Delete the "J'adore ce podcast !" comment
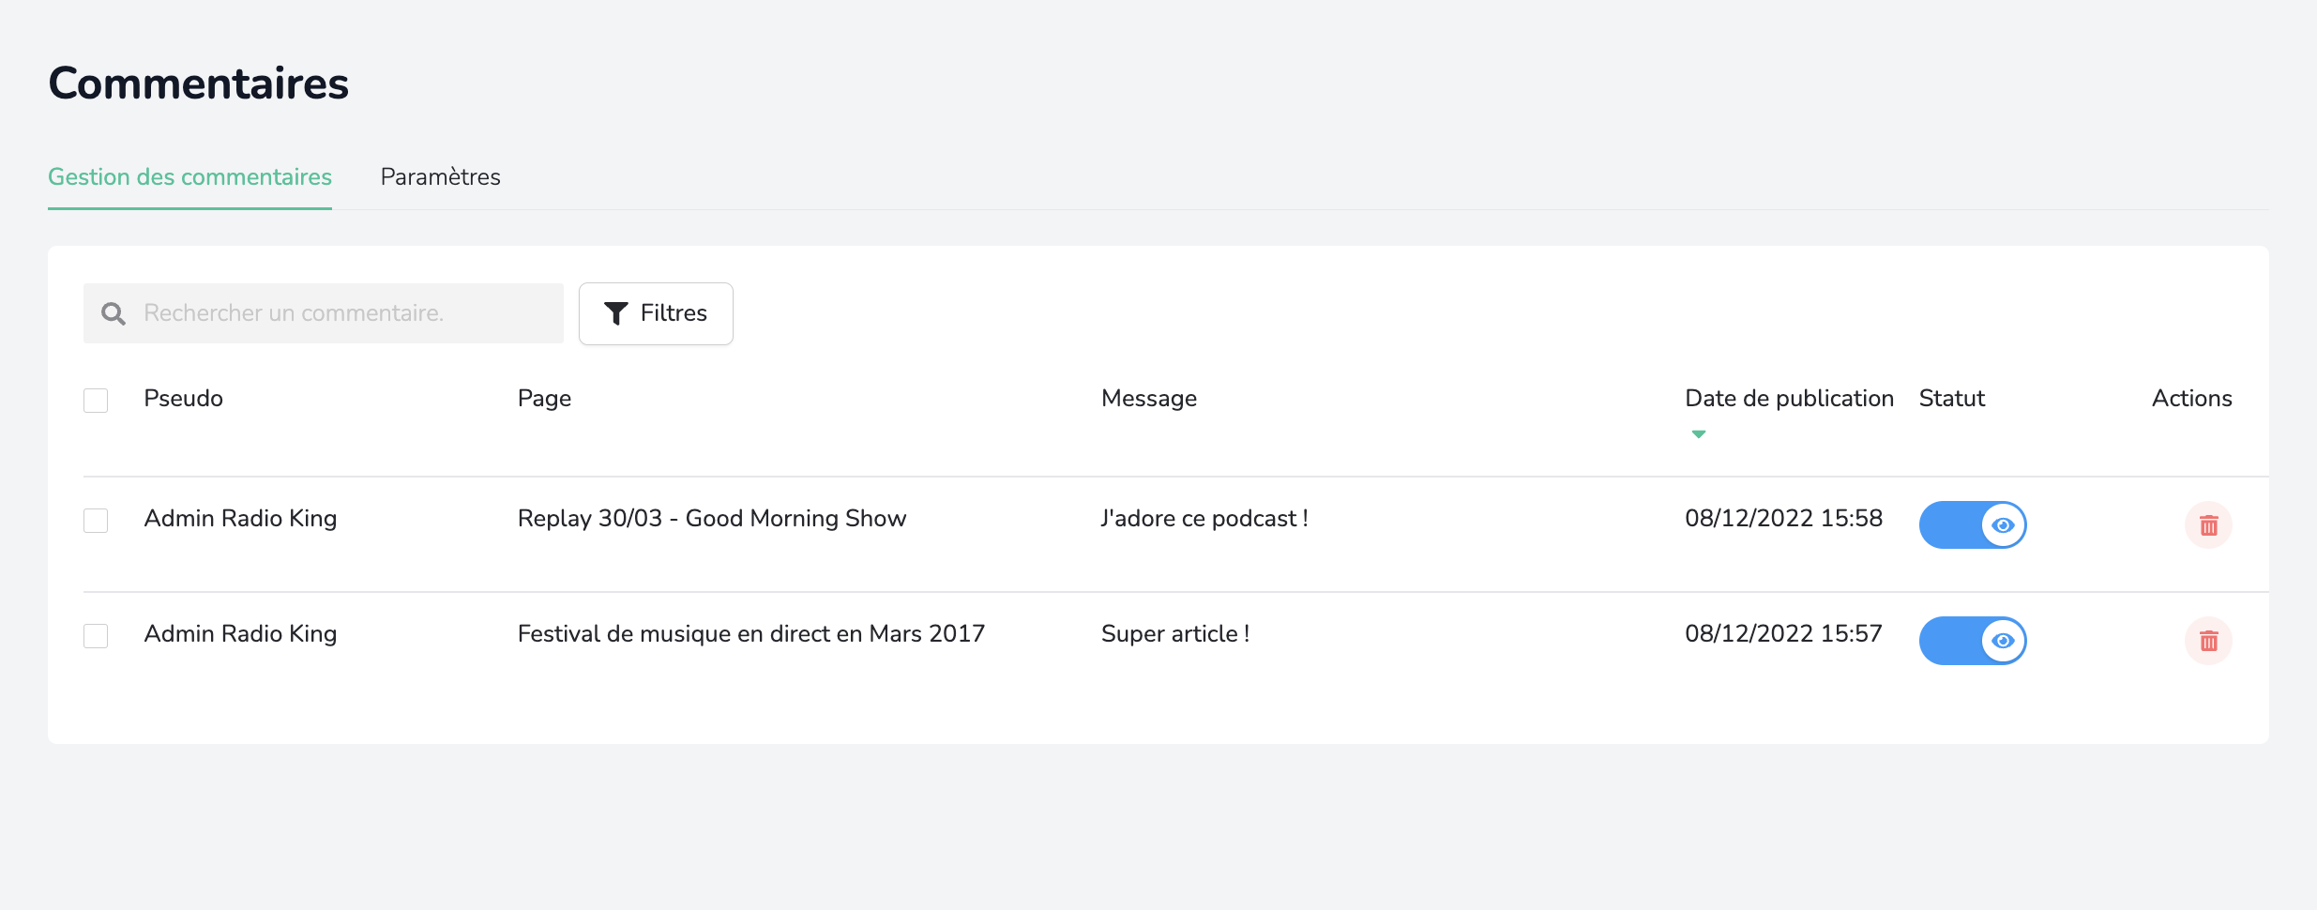This screenshot has width=2317, height=910. [2208, 525]
